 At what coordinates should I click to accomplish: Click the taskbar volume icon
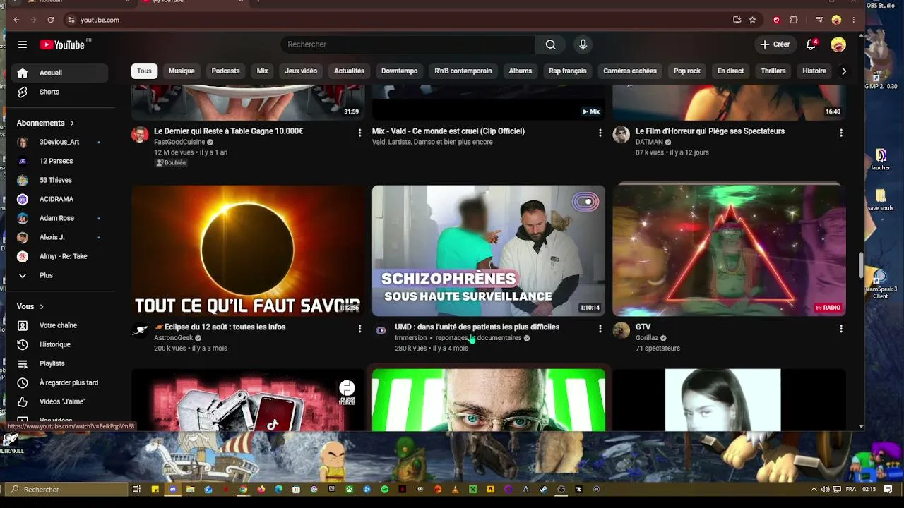click(x=824, y=489)
